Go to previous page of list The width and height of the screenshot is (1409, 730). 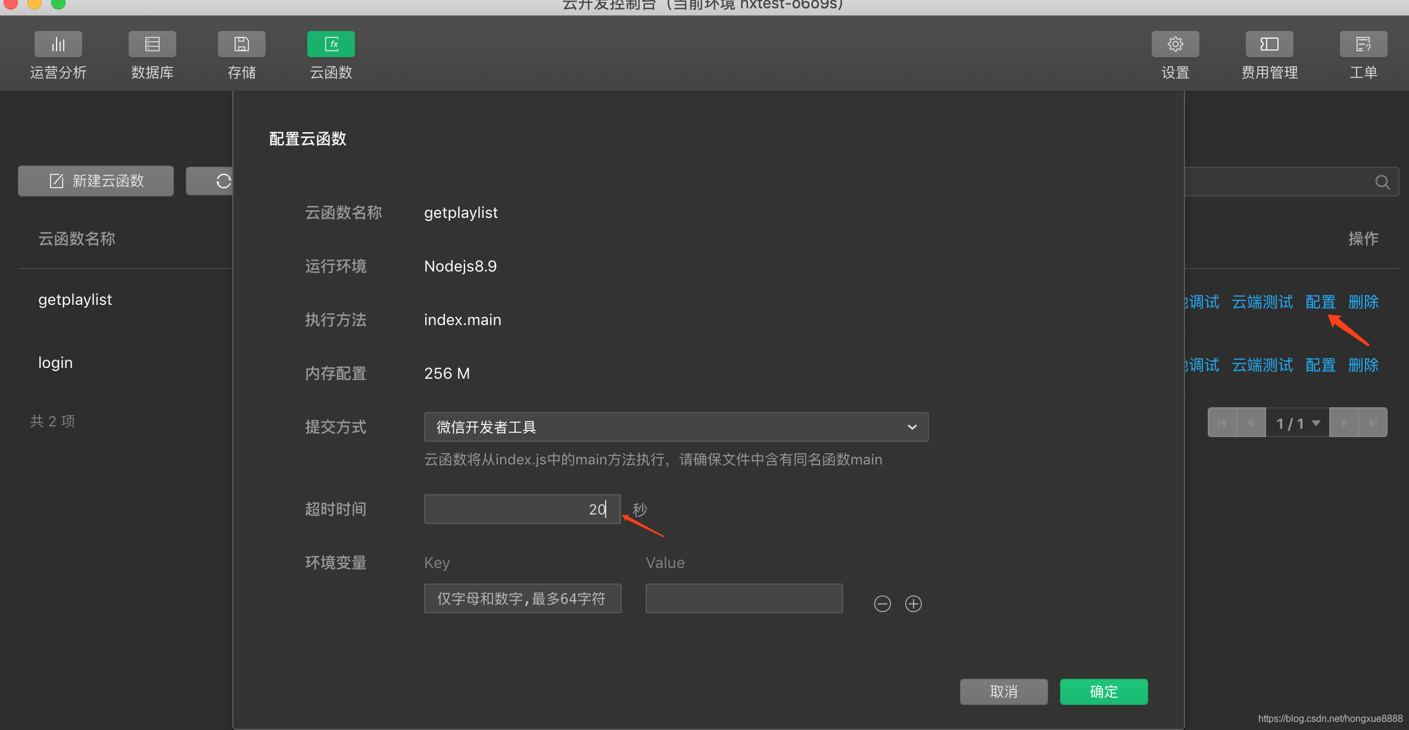(1251, 423)
